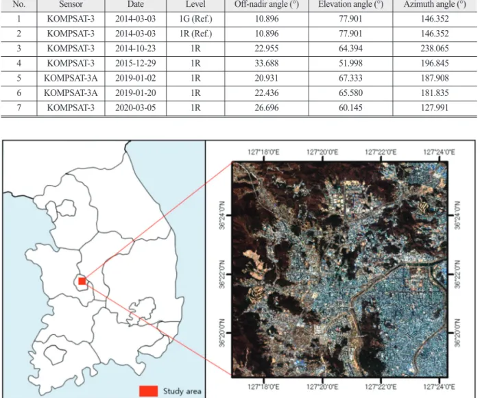Click top axis label 127°22'0"E
Screen dimensions: 480x398
point(381,152)
